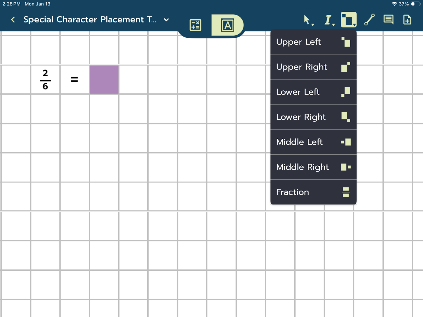
Task: Select the 2/6 fraction cell
Action: tap(45, 80)
